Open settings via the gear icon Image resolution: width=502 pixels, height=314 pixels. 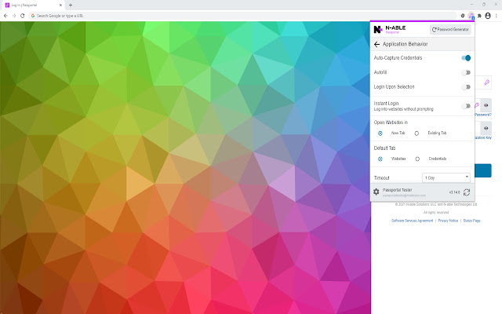(x=376, y=192)
